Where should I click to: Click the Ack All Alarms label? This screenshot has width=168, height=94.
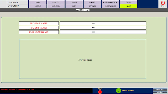pos(128,91)
